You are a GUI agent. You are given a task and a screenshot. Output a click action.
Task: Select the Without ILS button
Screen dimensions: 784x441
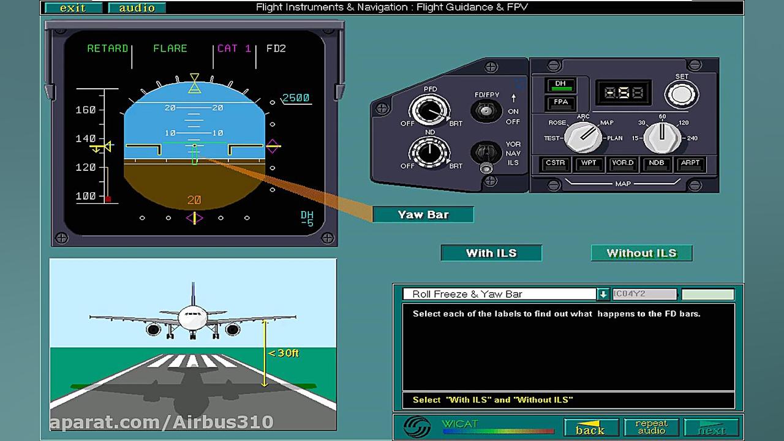pyautogui.click(x=641, y=252)
